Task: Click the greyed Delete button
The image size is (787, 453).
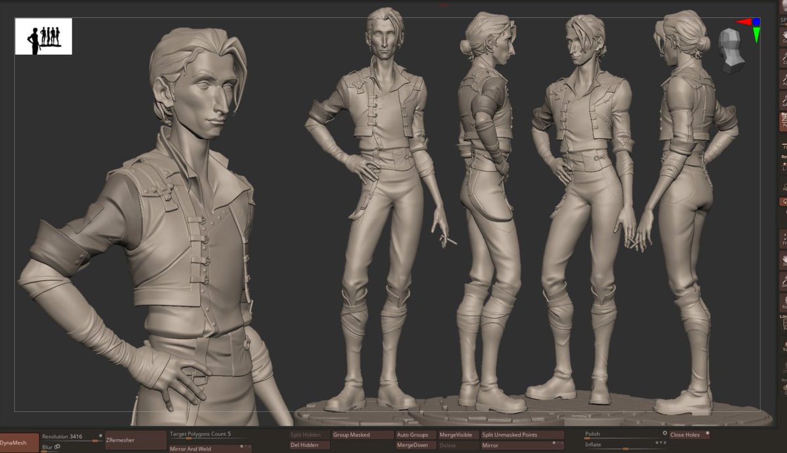Action: click(x=458, y=446)
